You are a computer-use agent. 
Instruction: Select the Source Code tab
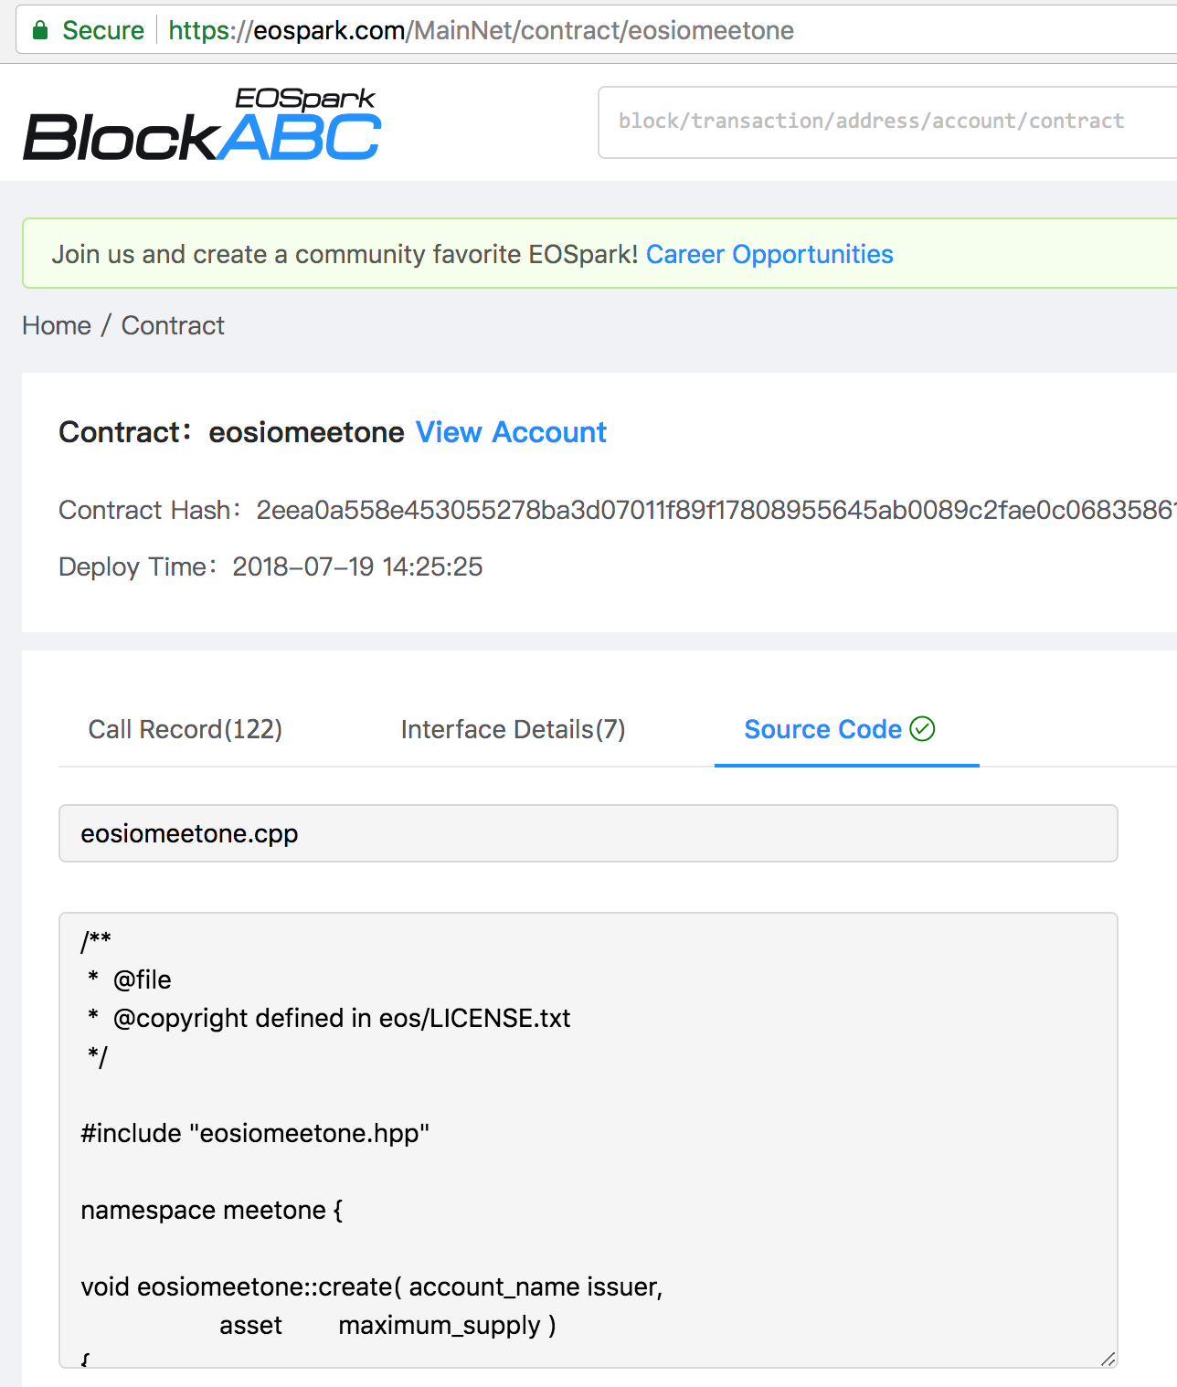pyautogui.click(x=822, y=729)
